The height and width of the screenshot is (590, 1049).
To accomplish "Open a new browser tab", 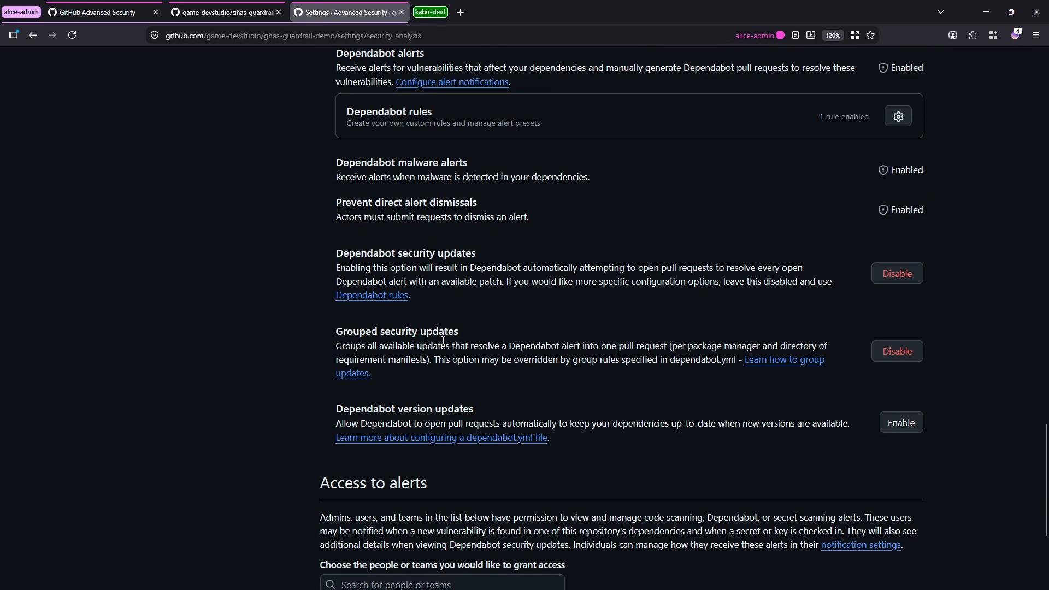I will tap(461, 13).
